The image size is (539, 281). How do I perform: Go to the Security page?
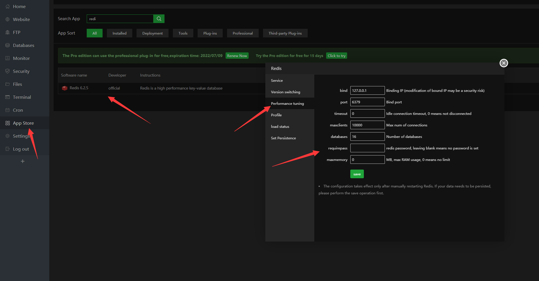click(21, 71)
